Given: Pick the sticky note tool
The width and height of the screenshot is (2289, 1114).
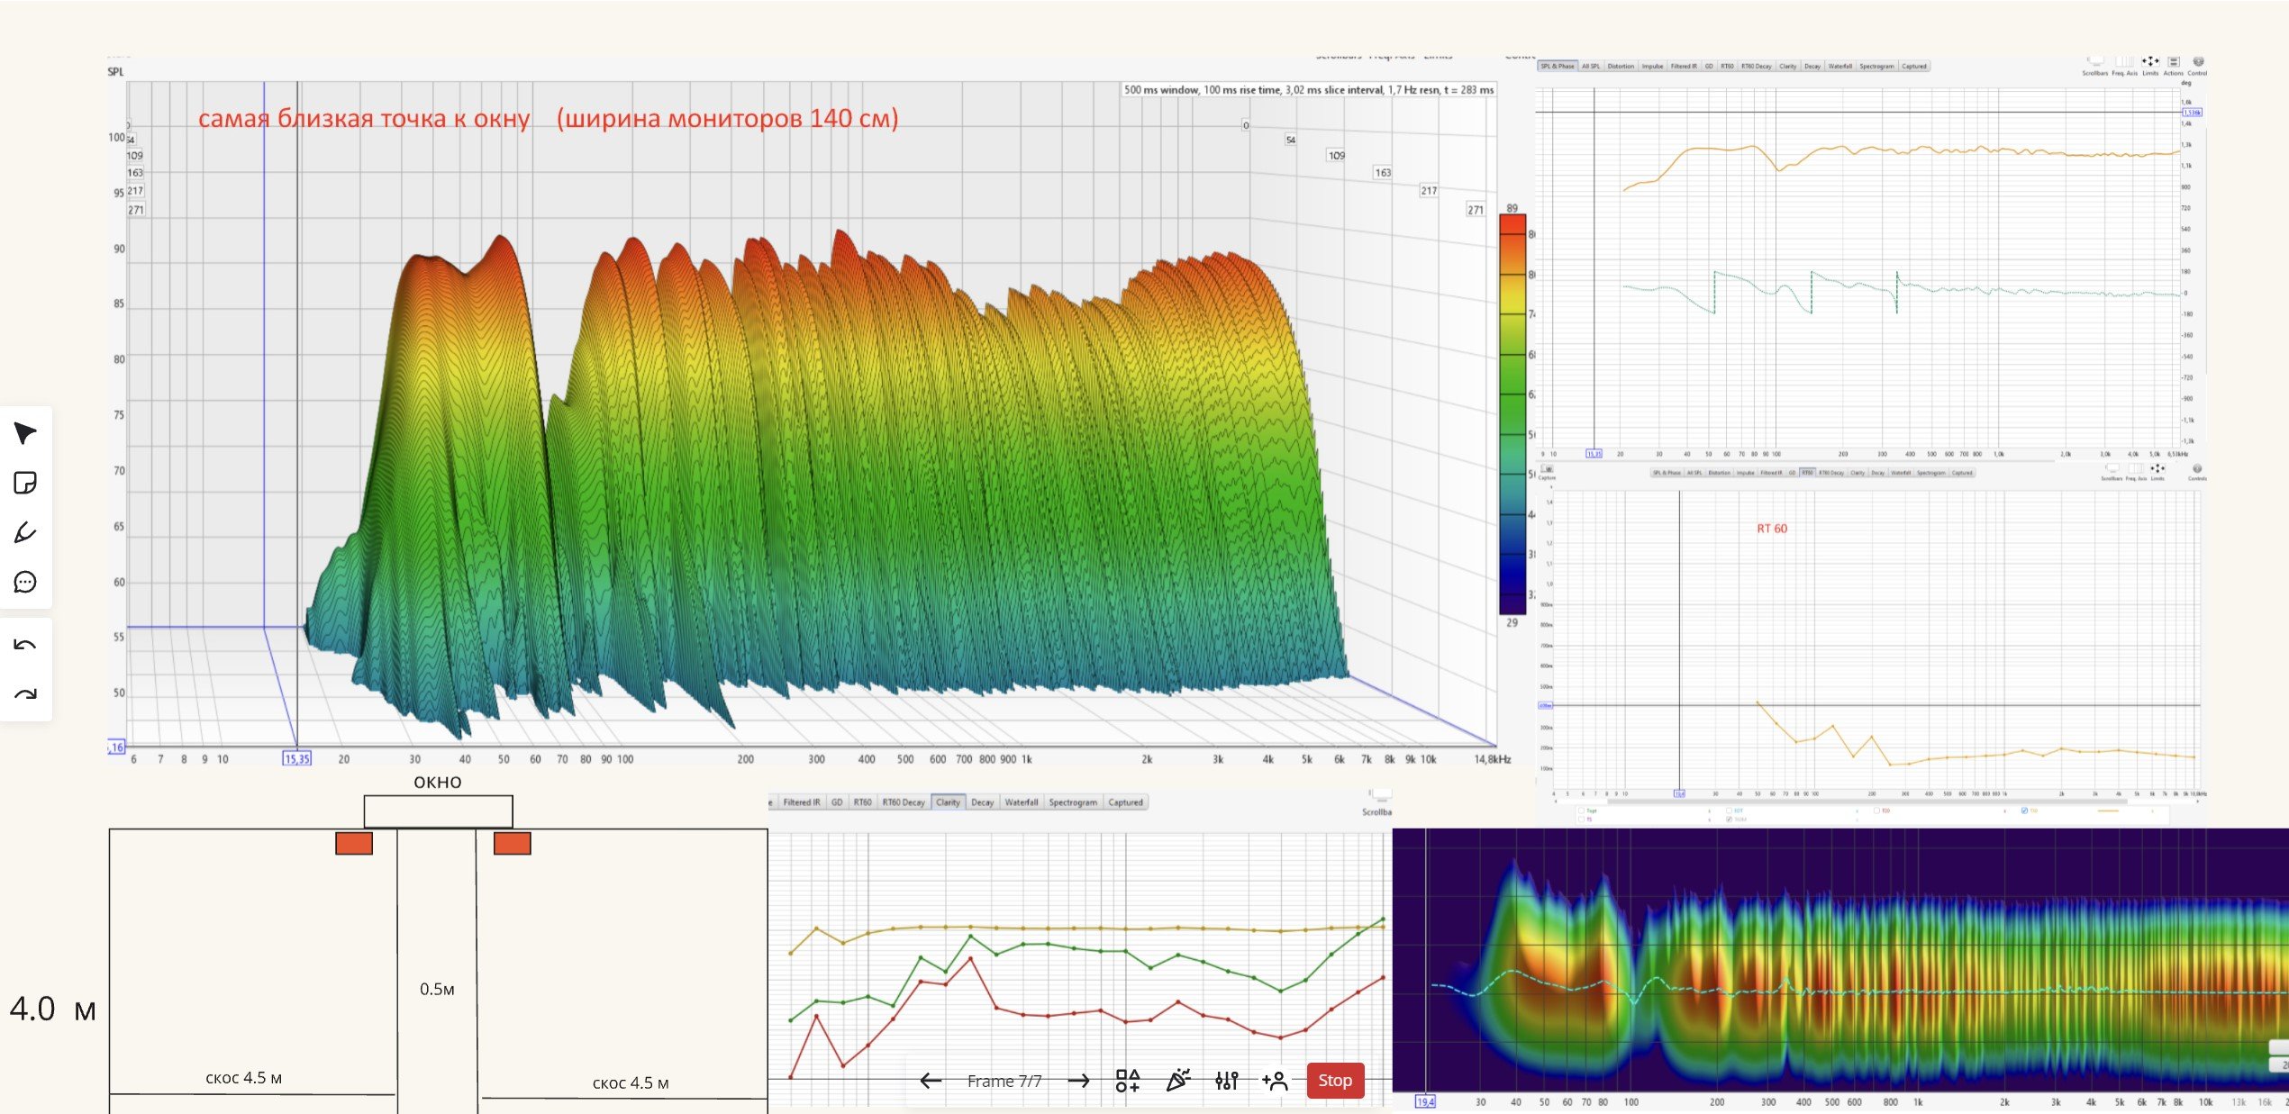Looking at the screenshot, I should point(25,483).
